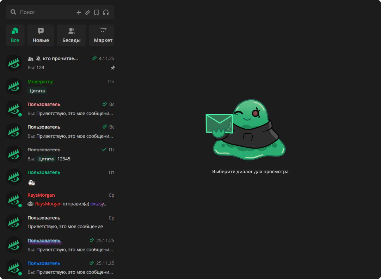Image resolution: width=381 pixels, height=279 pixels.
Task: Click the headphones support icon
Action: coord(106,12)
